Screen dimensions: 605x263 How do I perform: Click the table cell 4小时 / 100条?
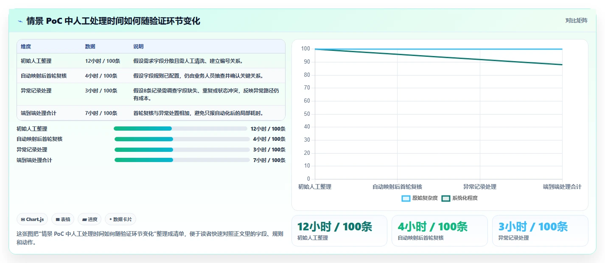101,76
